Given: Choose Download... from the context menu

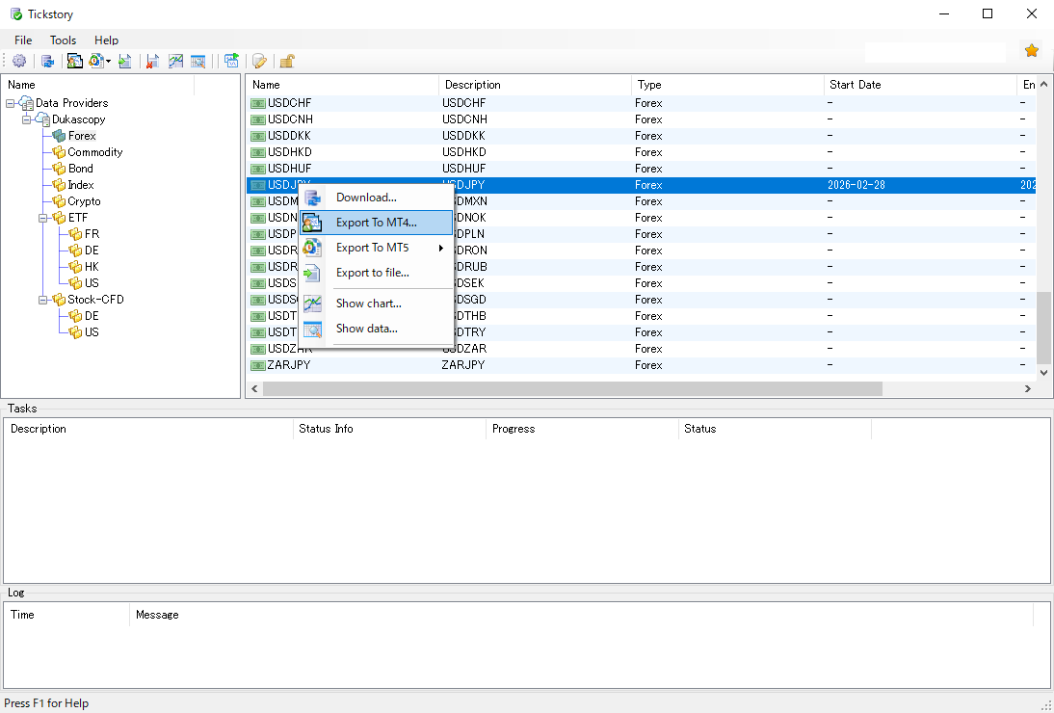Looking at the screenshot, I should tap(377, 198).
